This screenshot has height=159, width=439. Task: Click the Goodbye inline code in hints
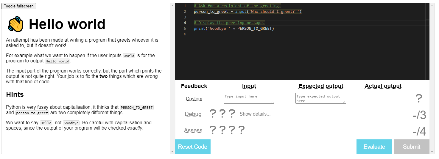(71, 123)
